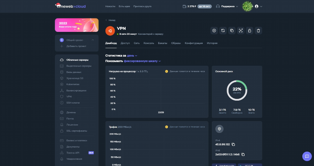Open statistics period dropdown день
This screenshot has height=166, width=314.
(132, 55)
